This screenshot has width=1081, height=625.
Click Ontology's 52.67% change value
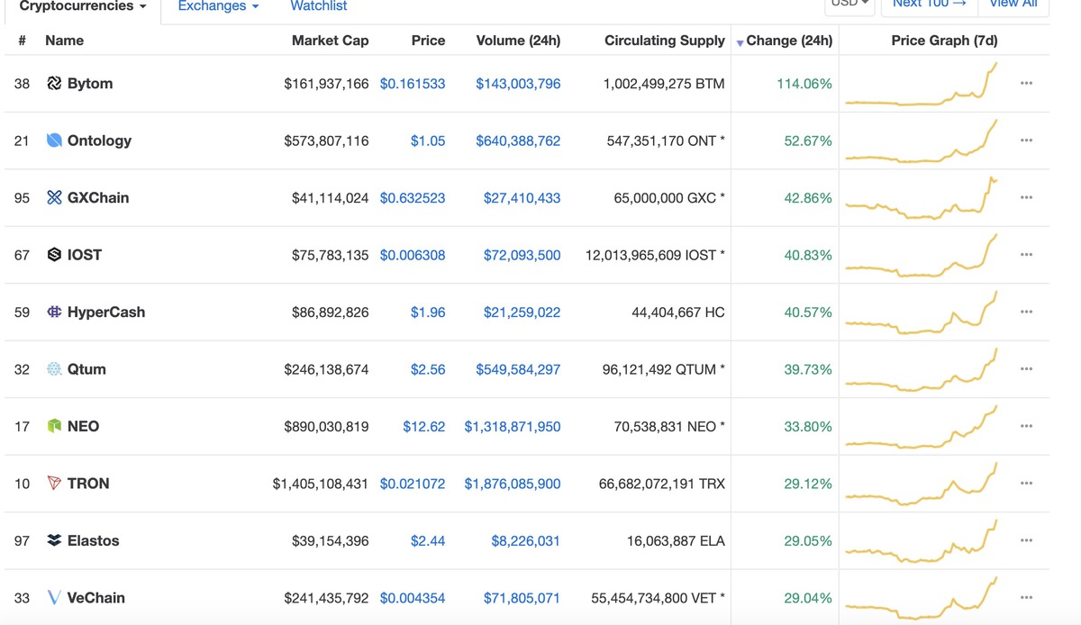coord(808,140)
